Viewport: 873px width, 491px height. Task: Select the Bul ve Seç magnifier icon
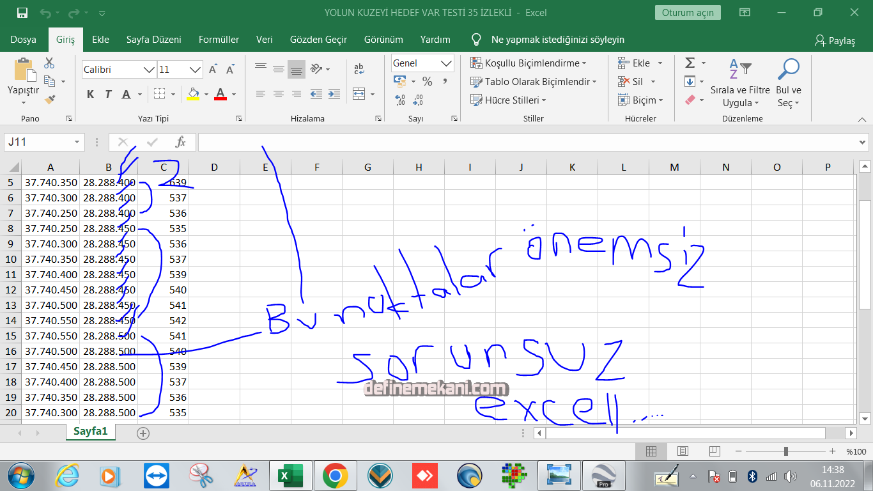pyautogui.click(x=788, y=68)
